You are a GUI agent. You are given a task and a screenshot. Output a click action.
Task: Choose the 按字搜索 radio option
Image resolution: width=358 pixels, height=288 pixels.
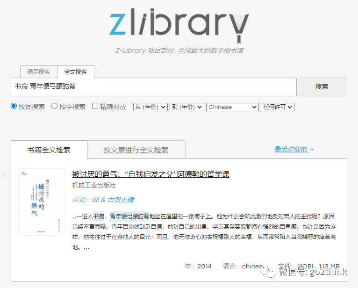[54, 106]
